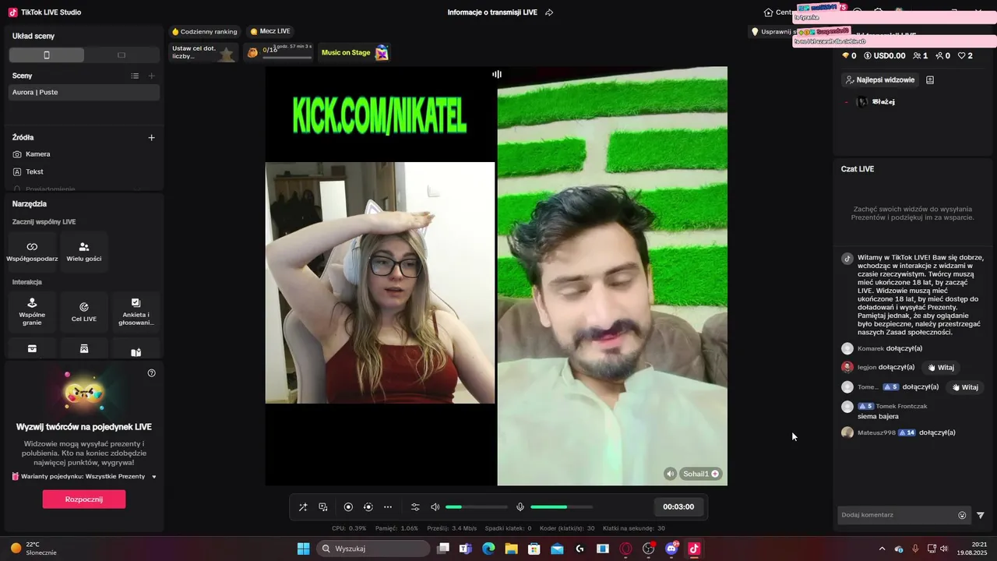Click the plus next to Sohail1
The width and height of the screenshot is (997, 561).
coord(715,474)
